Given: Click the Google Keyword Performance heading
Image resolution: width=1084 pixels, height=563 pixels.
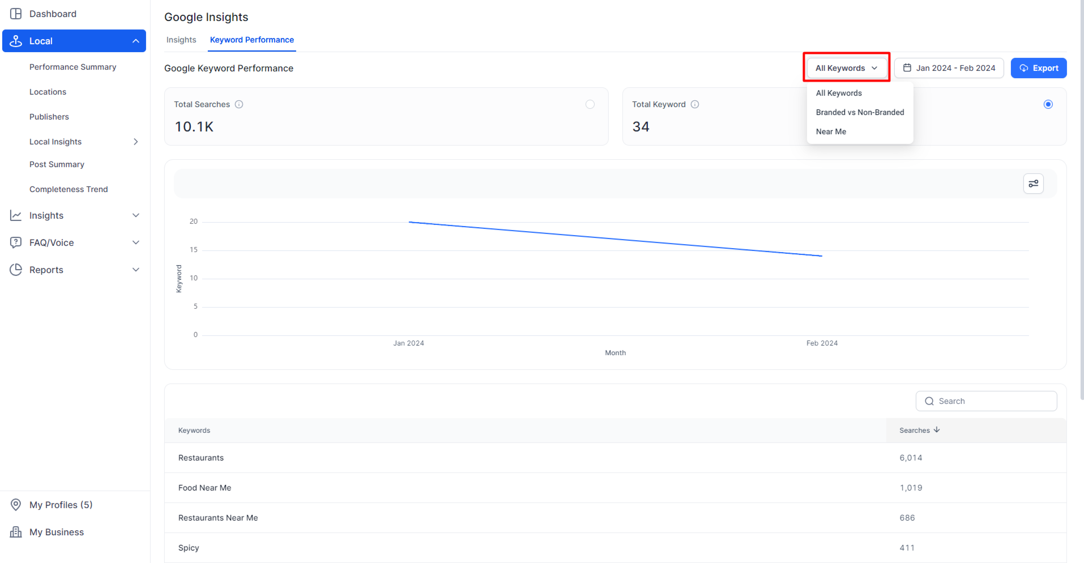Looking at the screenshot, I should tap(229, 68).
